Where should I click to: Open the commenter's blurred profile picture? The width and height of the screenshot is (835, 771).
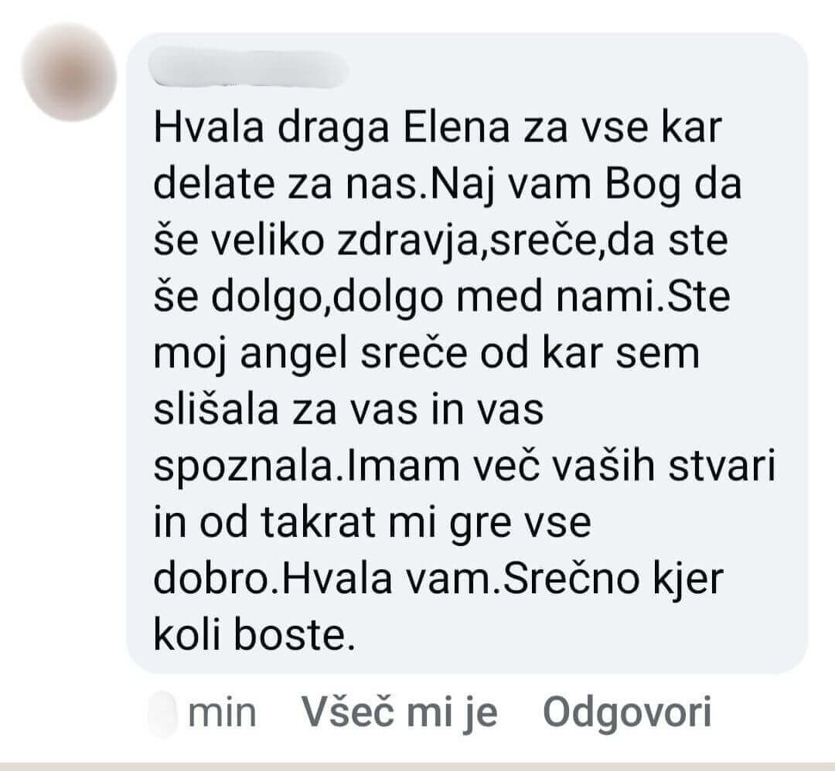tap(70, 73)
